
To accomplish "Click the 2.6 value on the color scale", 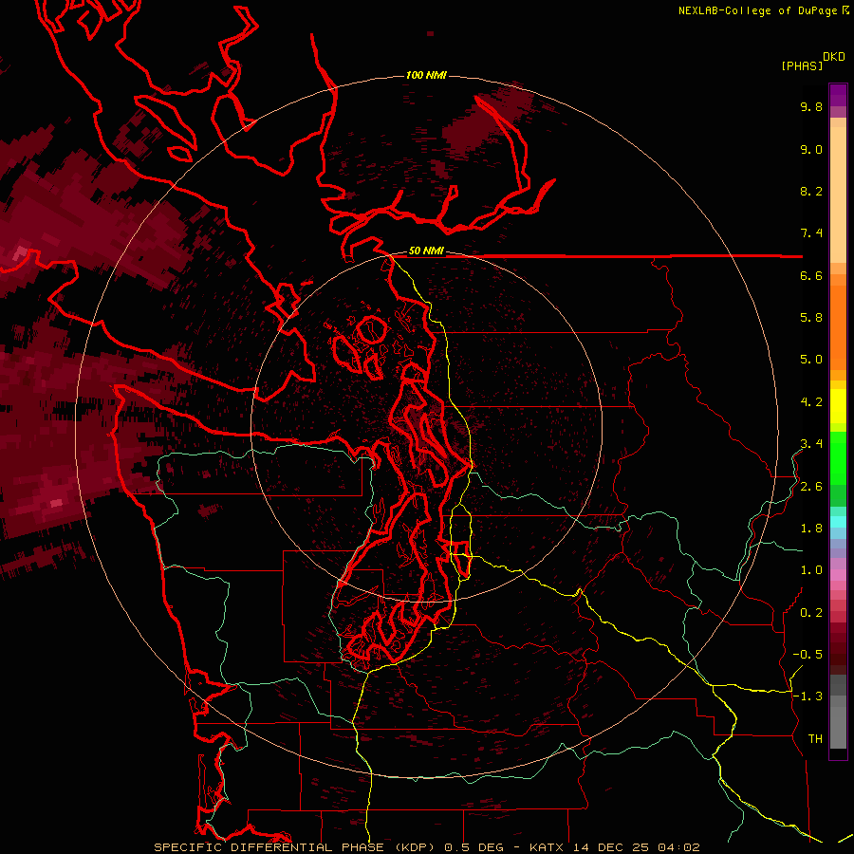I will pyautogui.click(x=811, y=487).
